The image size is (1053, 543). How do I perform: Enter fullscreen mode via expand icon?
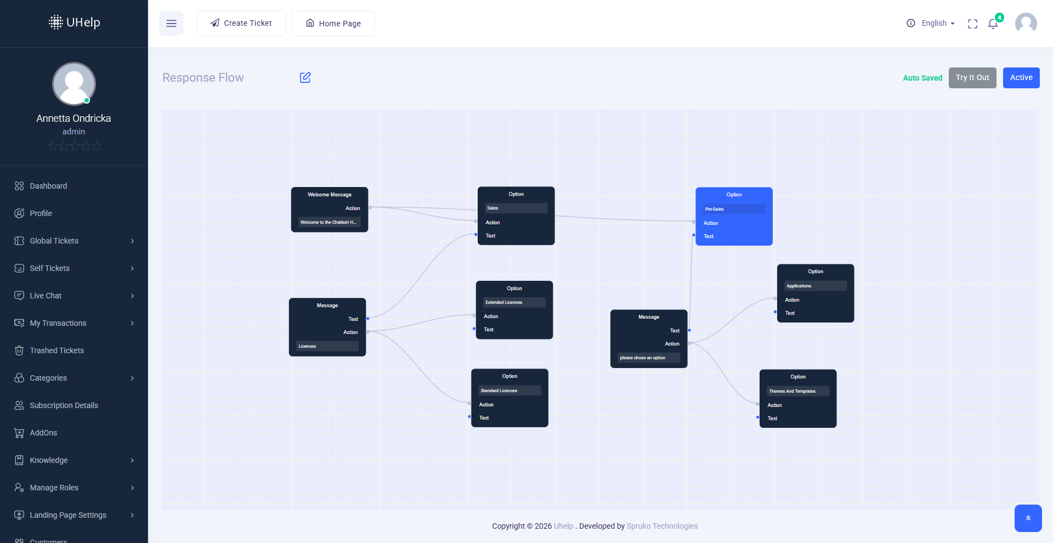click(x=972, y=24)
